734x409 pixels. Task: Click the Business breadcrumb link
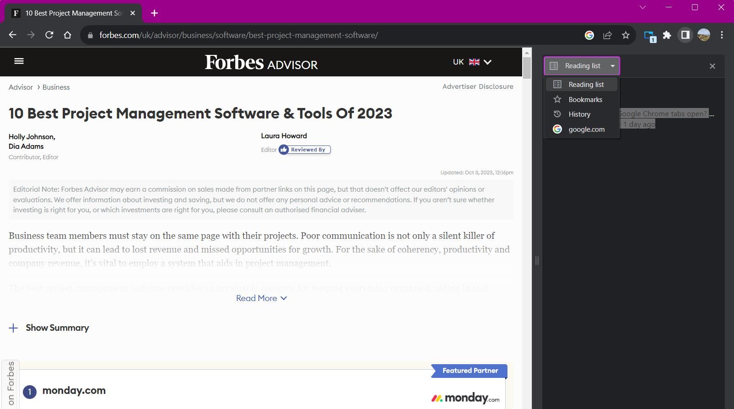click(x=56, y=87)
